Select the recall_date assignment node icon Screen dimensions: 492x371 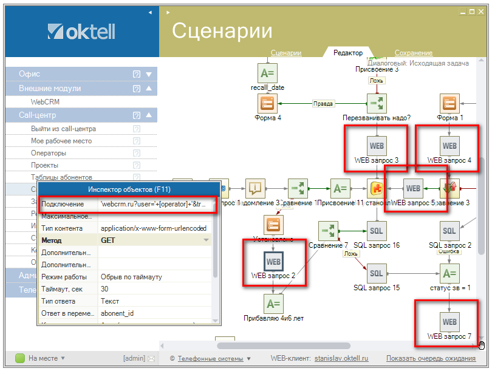pyautogui.click(x=267, y=73)
